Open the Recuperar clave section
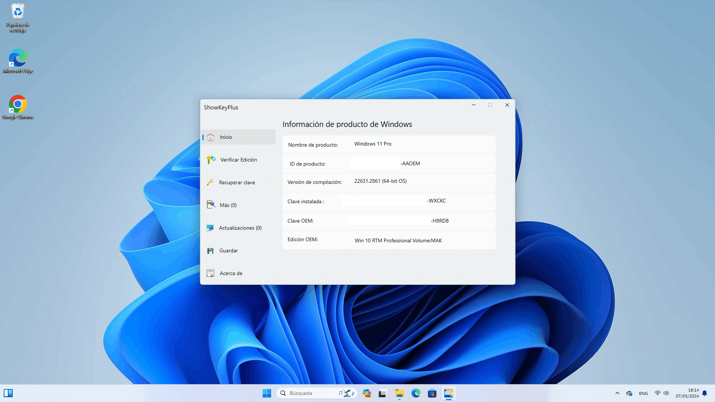The width and height of the screenshot is (715, 402). pyautogui.click(x=237, y=182)
